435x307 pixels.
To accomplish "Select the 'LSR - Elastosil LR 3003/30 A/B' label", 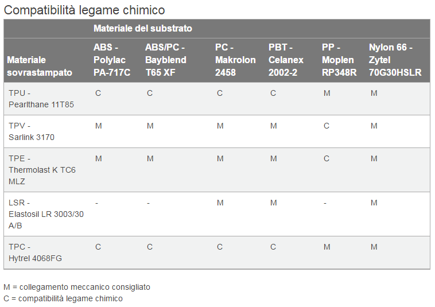I will coord(46,214).
